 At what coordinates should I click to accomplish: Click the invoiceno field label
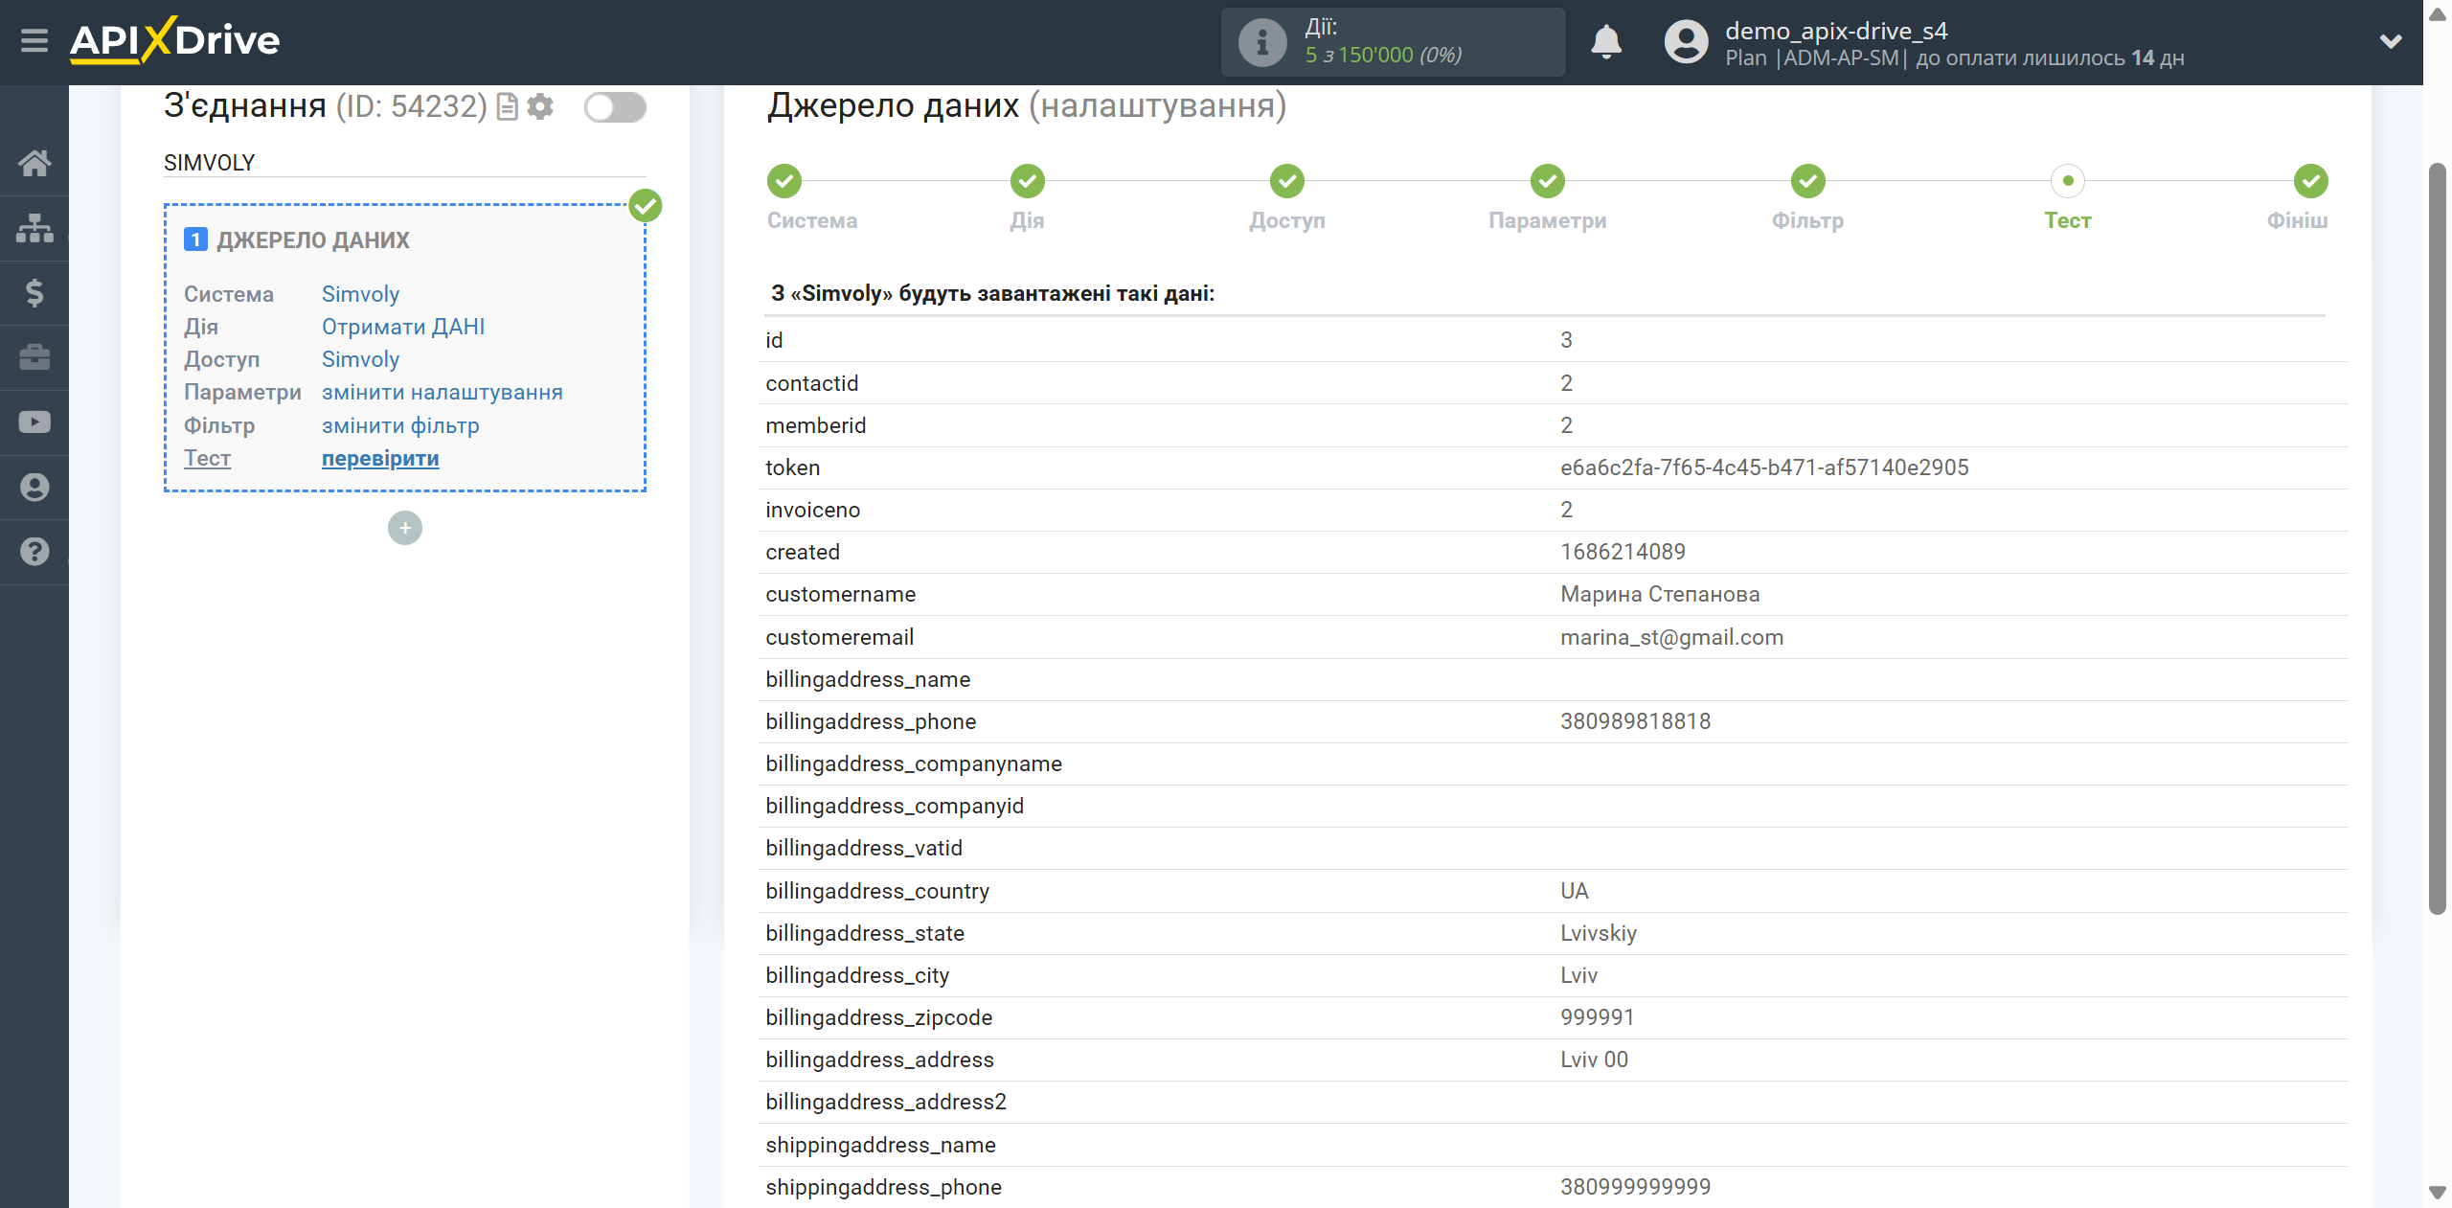click(812, 510)
